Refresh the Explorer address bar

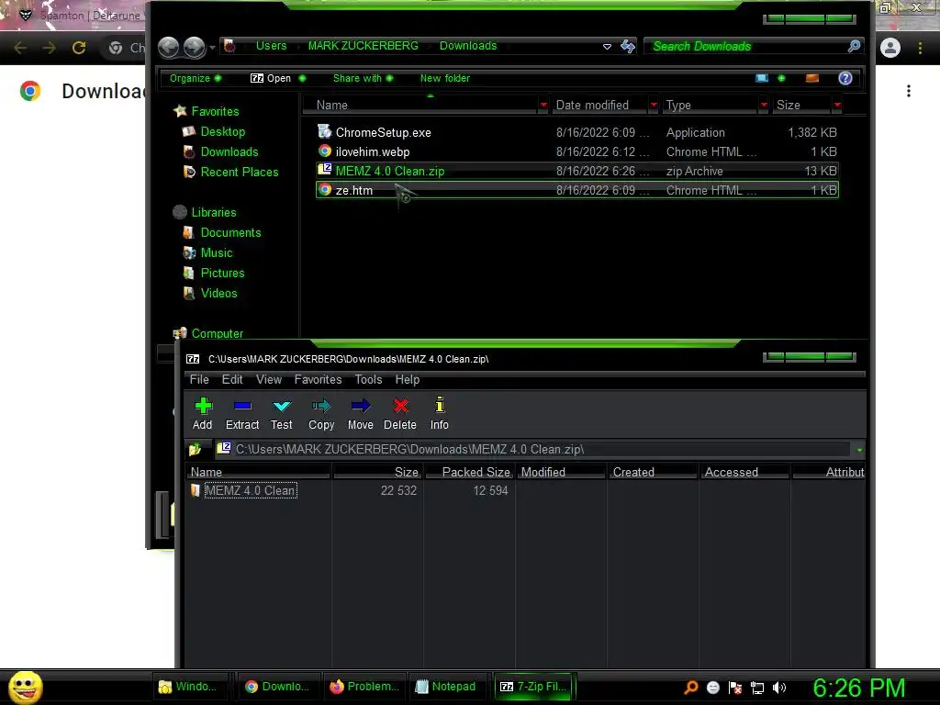[x=628, y=46]
